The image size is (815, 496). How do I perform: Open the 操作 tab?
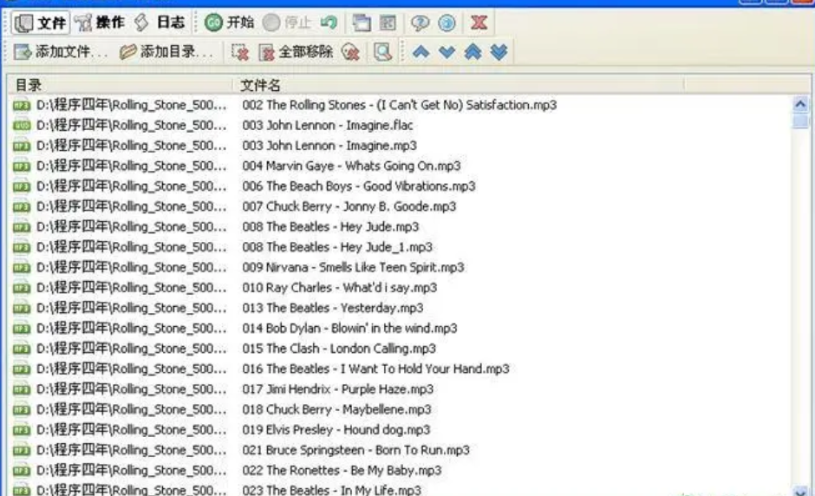pos(100,23)
